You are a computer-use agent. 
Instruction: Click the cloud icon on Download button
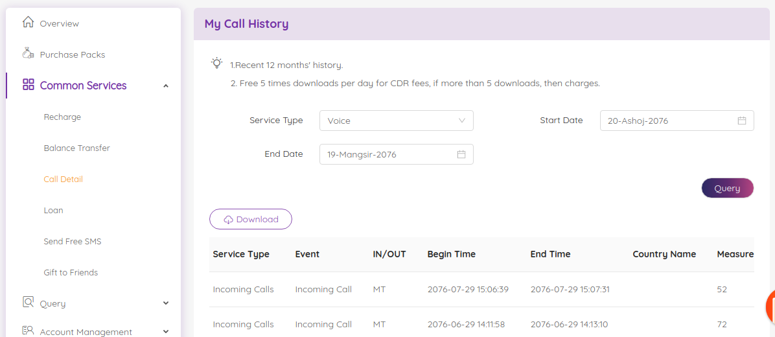point(228,220)
